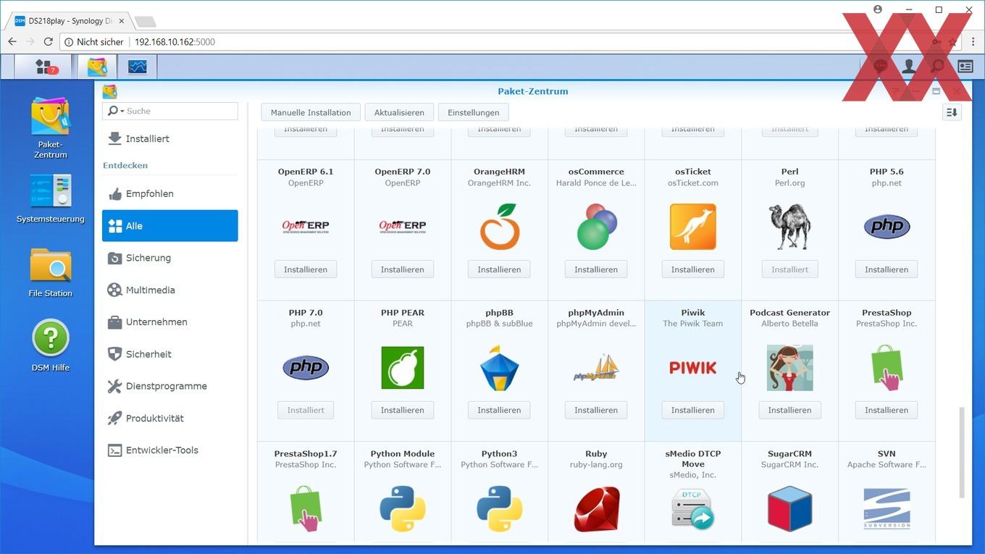Open the PrestaShop package icon

click(x=886, y=368)
